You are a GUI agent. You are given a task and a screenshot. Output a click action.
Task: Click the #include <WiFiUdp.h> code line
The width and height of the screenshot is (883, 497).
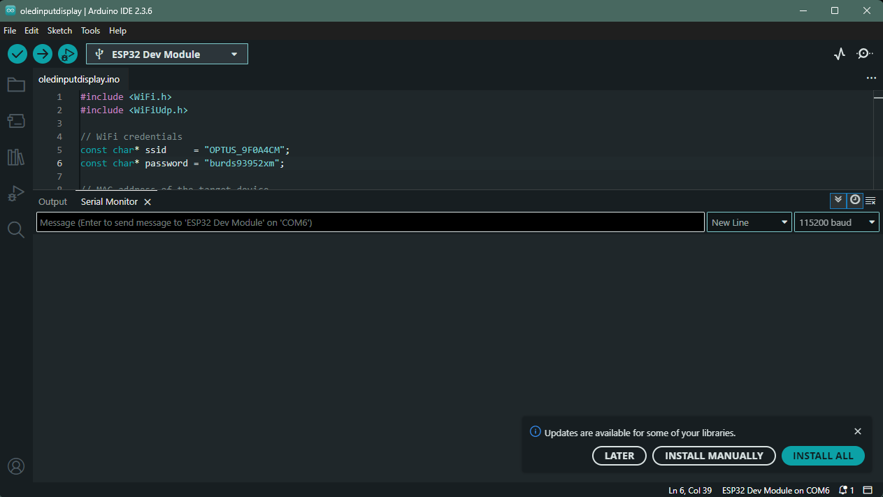[x=134, y=110]
